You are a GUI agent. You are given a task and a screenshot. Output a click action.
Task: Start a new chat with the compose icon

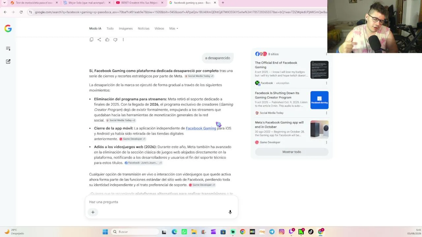[x=8, y=62]
